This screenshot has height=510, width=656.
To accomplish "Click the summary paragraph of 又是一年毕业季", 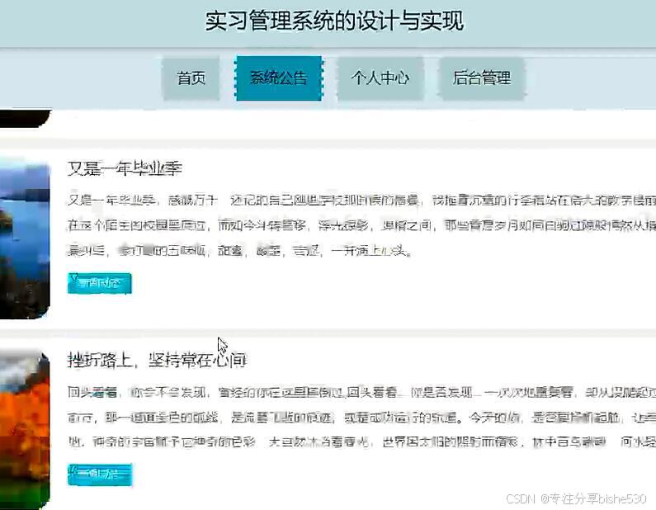I will tap(361, 225).
